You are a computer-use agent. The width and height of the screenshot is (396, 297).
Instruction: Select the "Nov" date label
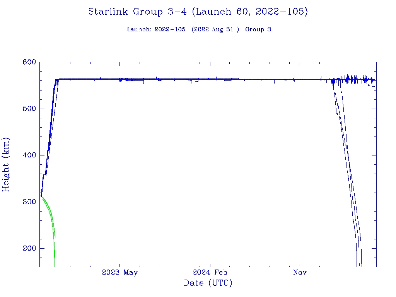pos(300,272)
